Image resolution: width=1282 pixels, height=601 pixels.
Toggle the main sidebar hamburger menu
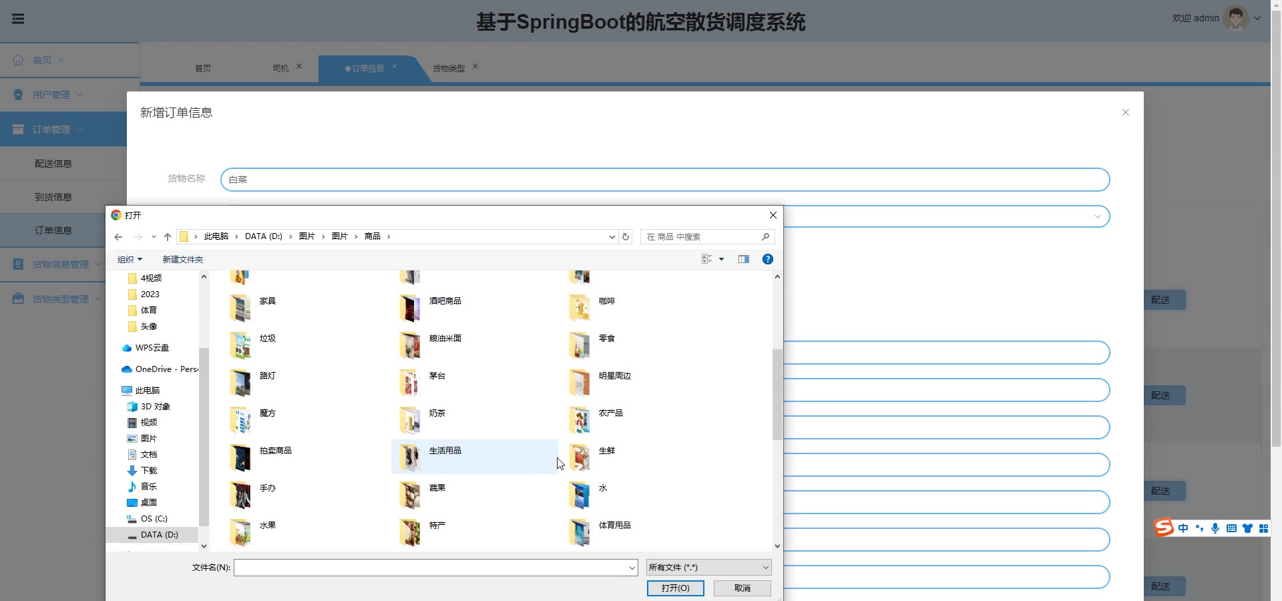pos(18,19)
